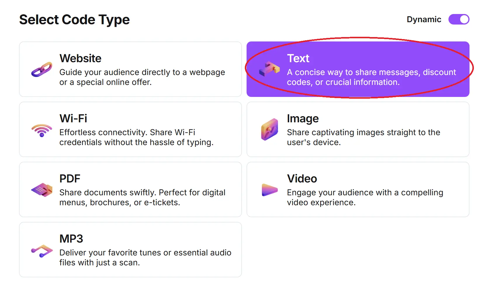Select the PDF document icon
Screen dimensions: 487x289
click(41, 190)
